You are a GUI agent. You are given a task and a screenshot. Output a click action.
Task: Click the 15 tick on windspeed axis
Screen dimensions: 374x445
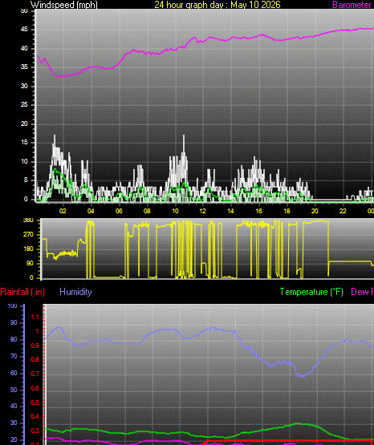(24, 143)
